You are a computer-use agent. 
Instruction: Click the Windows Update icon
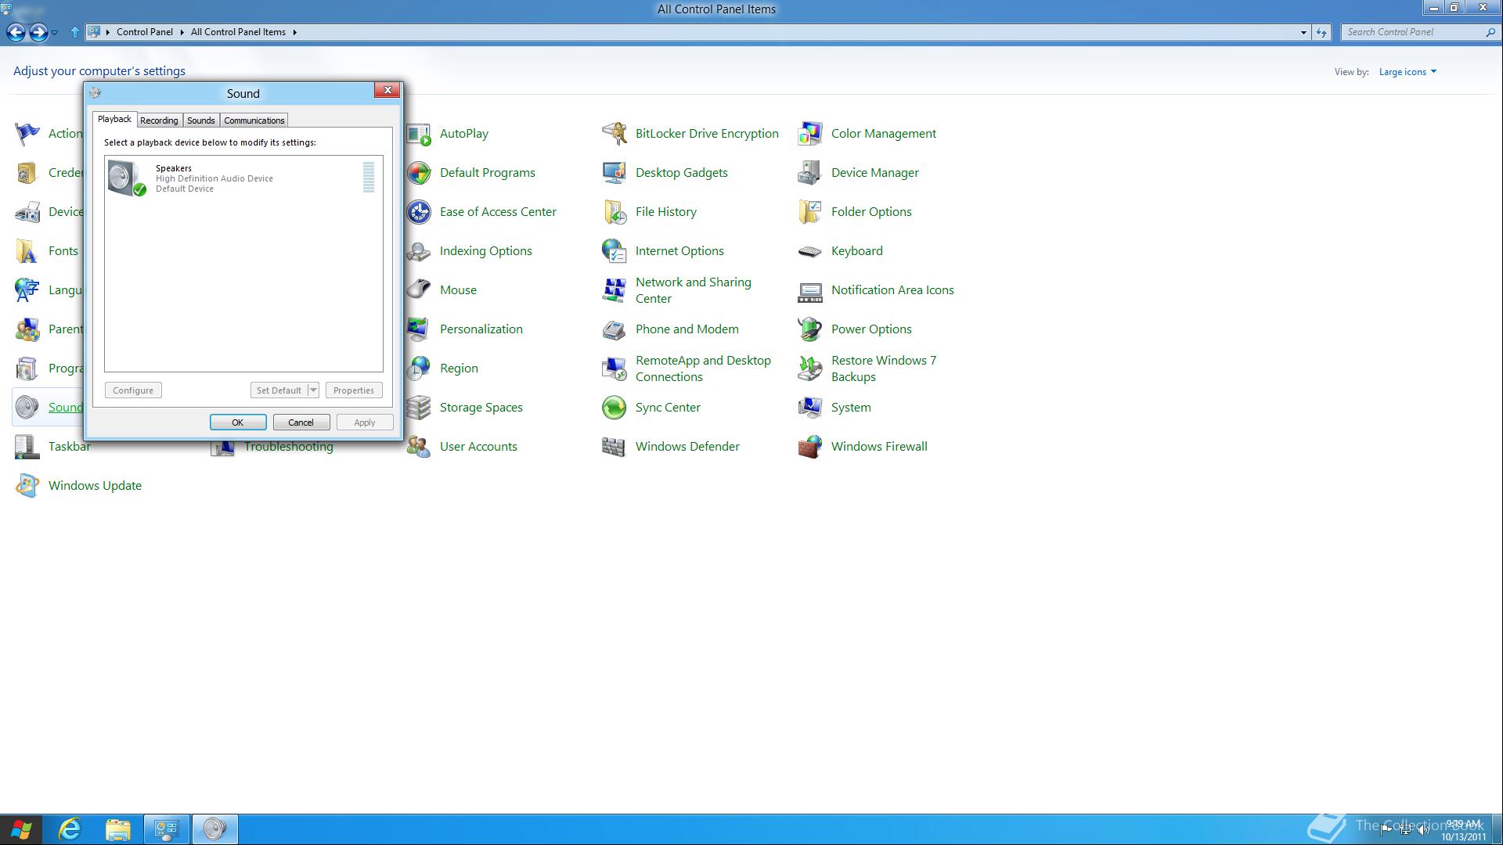pyautogui.click(x=27, y=486)
